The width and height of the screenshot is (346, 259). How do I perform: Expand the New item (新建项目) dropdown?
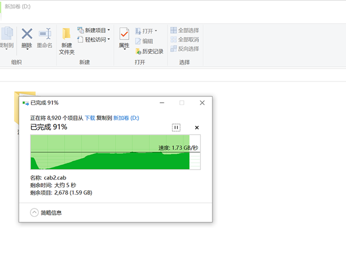pyautogui.click(x=109, y=30)
